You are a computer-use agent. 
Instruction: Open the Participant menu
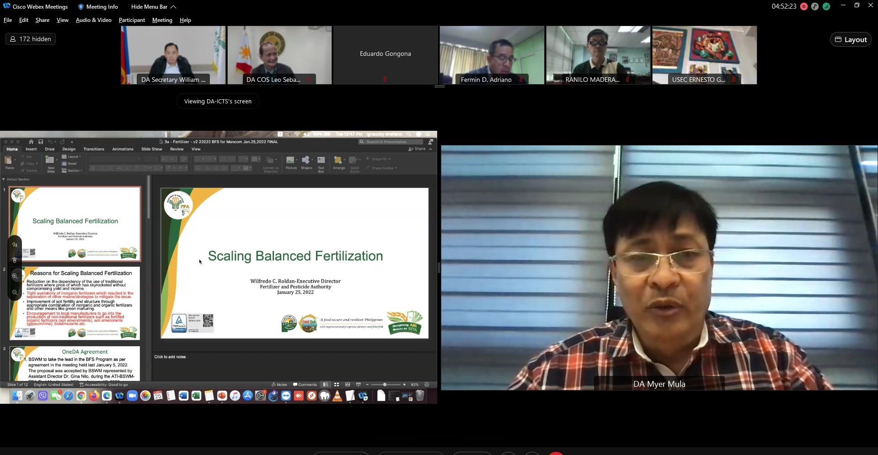pyautogui.click(x=132, y=20)
